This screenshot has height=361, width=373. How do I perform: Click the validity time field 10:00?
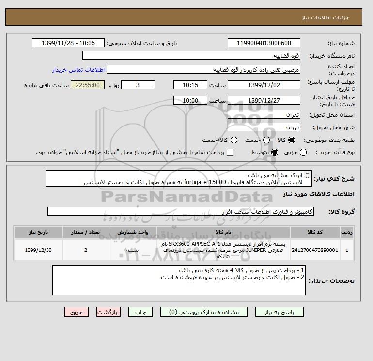click(190, 100)
